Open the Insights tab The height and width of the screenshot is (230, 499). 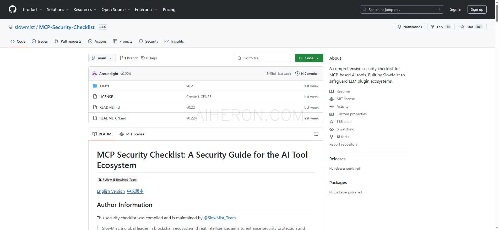tap(174, 41)
